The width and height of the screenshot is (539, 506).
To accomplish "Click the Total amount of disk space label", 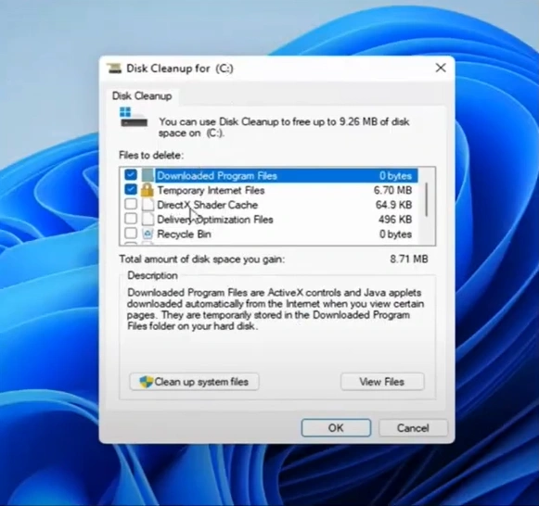I will click(x=202, y=259).
